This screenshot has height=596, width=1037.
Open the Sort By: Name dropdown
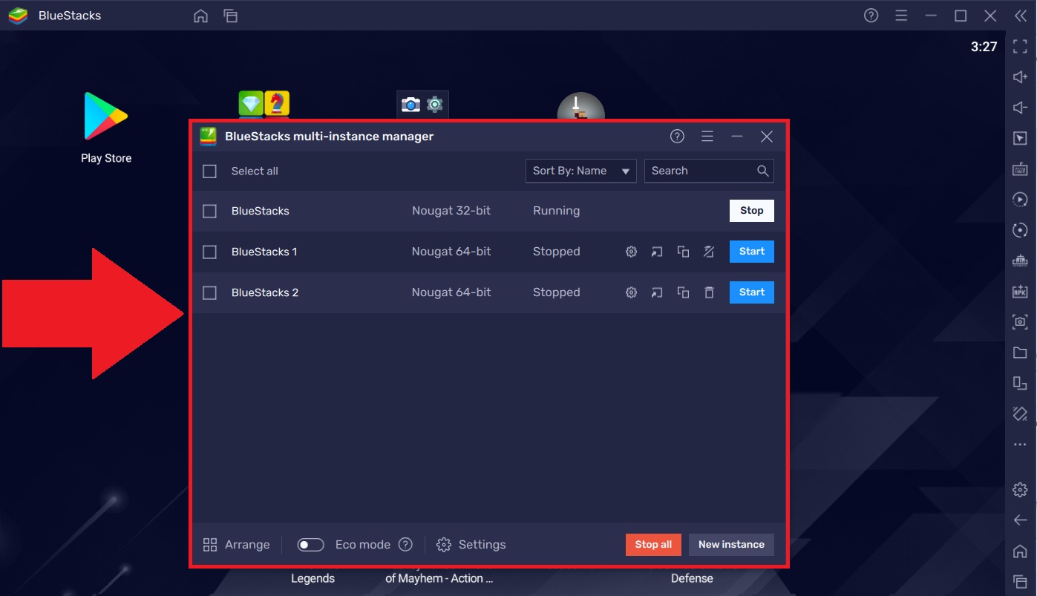(580, 171)
